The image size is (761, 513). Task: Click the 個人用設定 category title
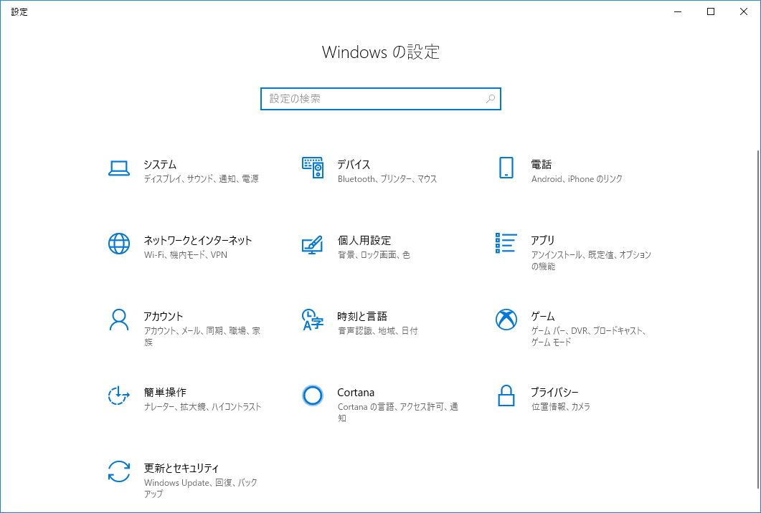(x=364, y=241)
